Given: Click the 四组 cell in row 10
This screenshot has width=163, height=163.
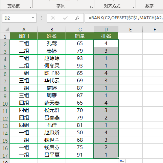Looking at the screenshot, I should (x=24, y=103).
